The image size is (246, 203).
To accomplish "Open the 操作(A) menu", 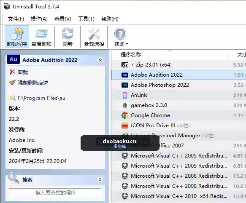I will click(x=39, y=19).
